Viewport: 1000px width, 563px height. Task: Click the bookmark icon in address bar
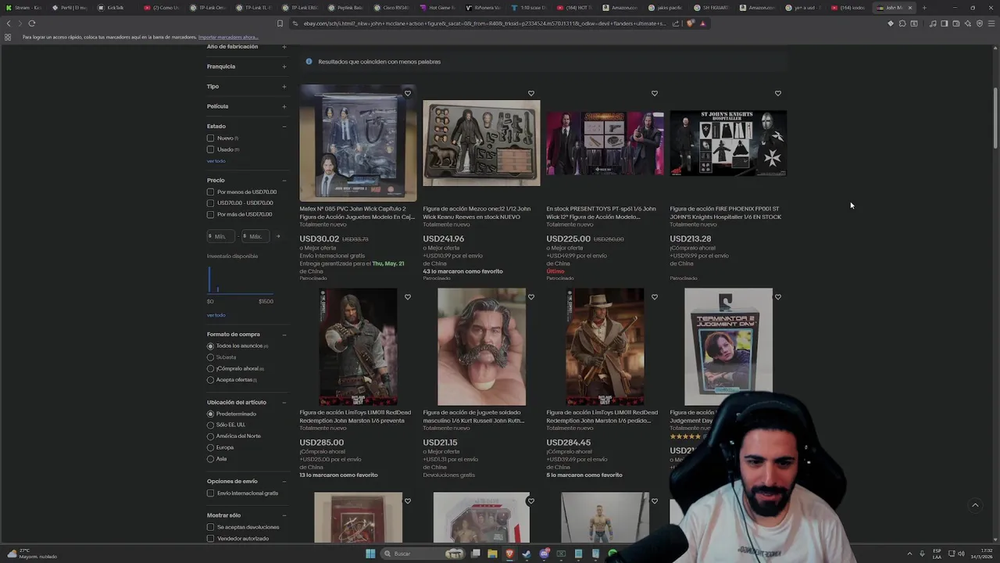[x=280, y=23]
